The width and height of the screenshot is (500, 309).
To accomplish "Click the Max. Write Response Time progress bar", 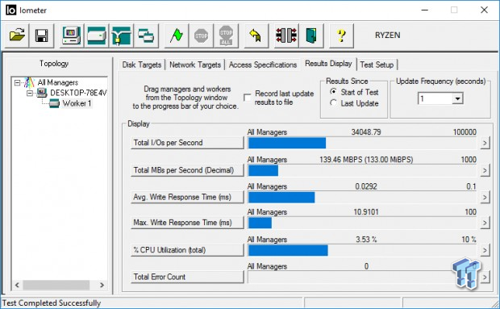I will coord(362,223).
